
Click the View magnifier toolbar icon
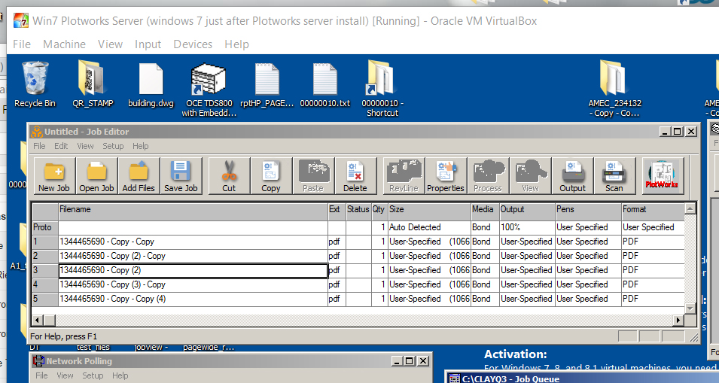(530, 176)
